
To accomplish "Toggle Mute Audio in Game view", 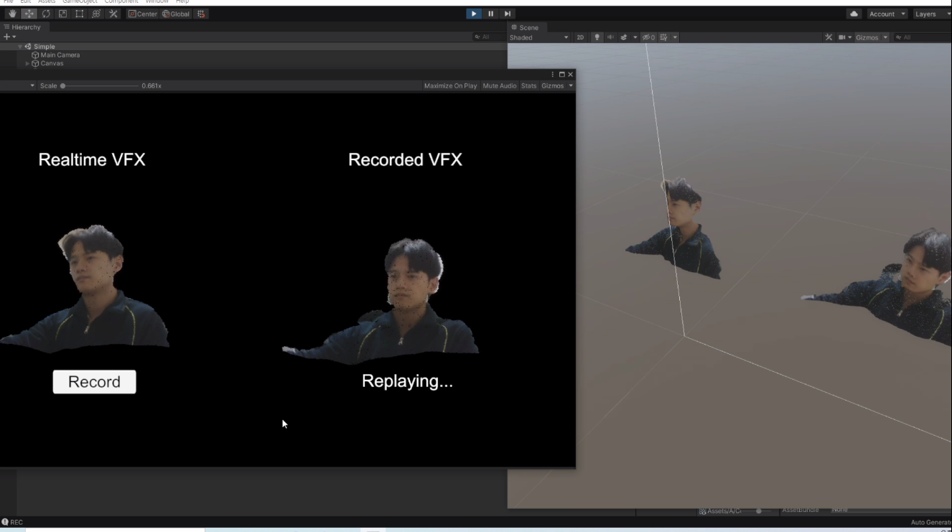I will pos(500,85).
